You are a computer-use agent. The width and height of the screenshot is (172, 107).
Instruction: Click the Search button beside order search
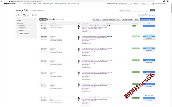[152, 10]
